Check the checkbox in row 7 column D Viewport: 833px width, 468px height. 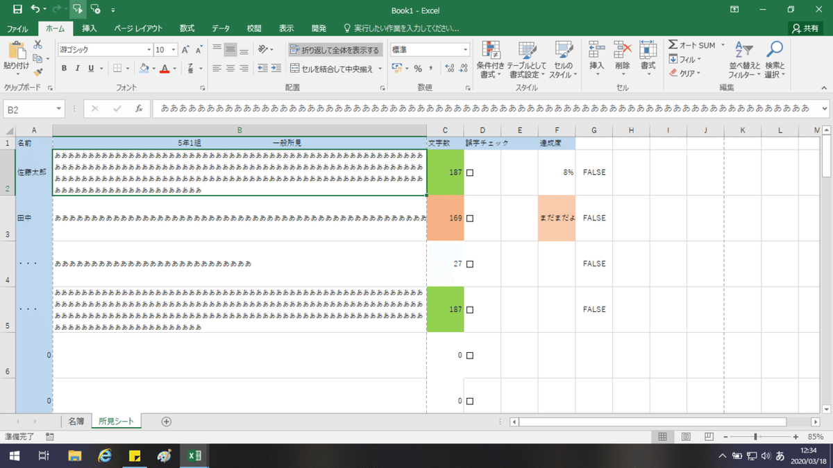470,401
